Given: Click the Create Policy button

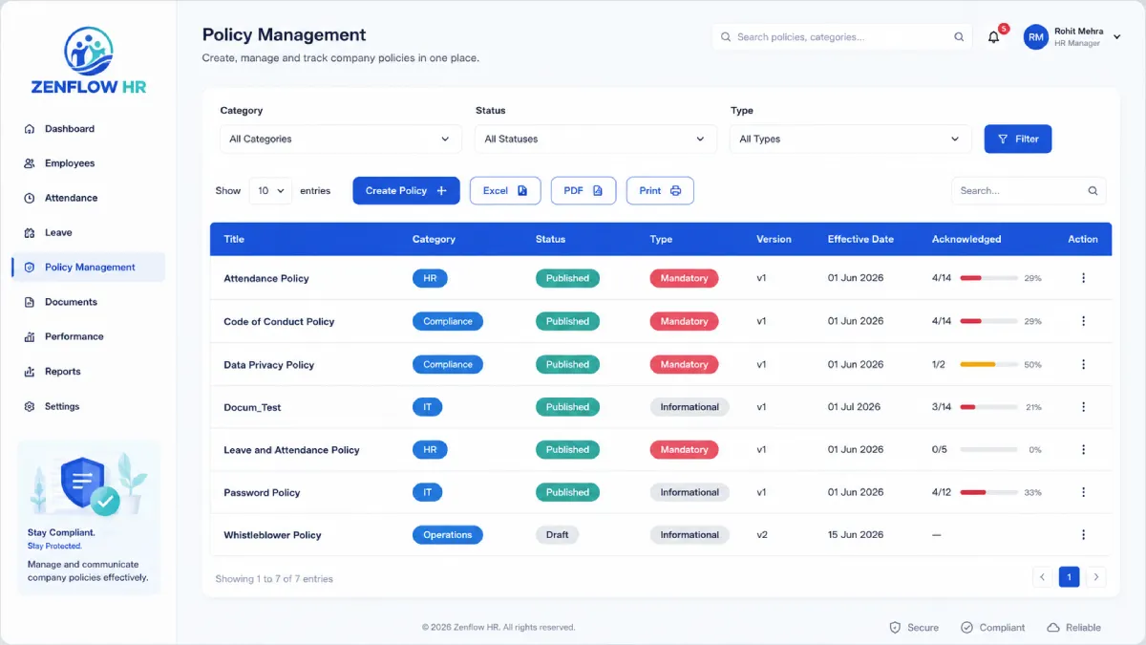Looking at the screenshot, I should pyautogui.click(x=406, y=191).
